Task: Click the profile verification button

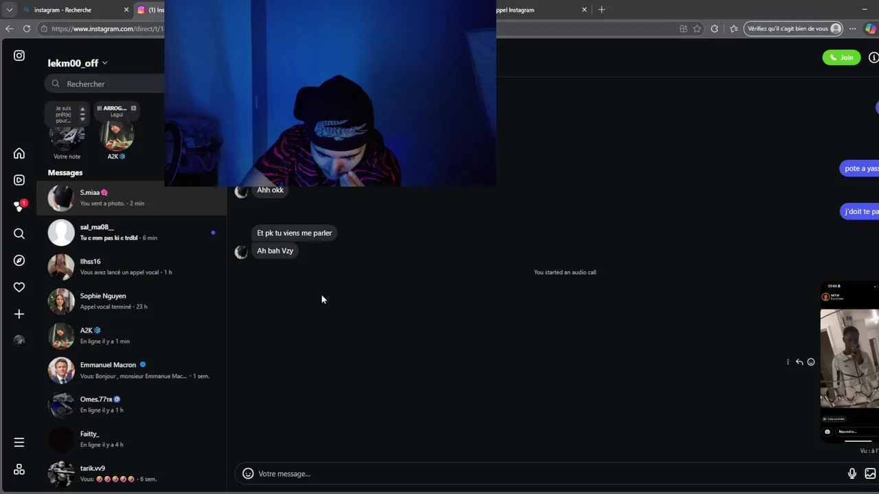Action: (x=793, y=29)
